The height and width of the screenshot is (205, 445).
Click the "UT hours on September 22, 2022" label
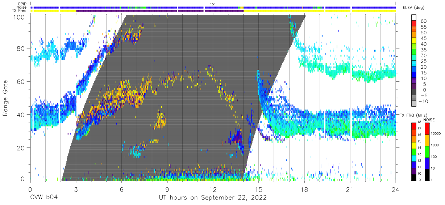(x=213, y=198)
